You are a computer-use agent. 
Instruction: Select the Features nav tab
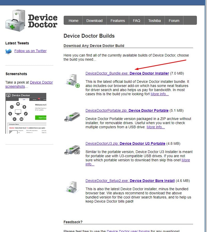(x=118, y=21)
